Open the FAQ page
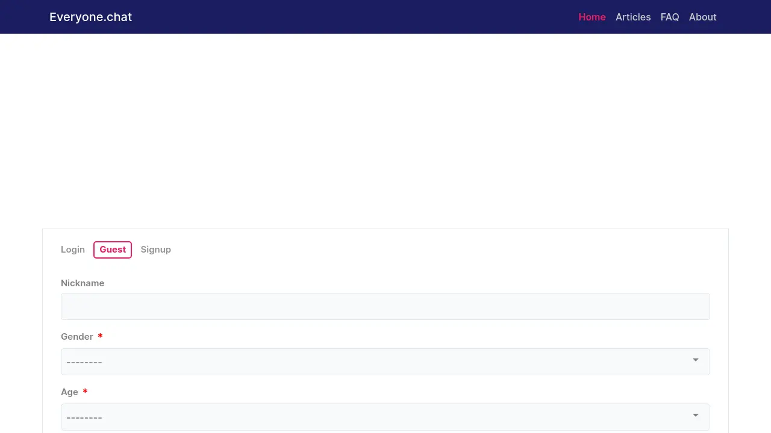771x433 pixels. [670, 17]
